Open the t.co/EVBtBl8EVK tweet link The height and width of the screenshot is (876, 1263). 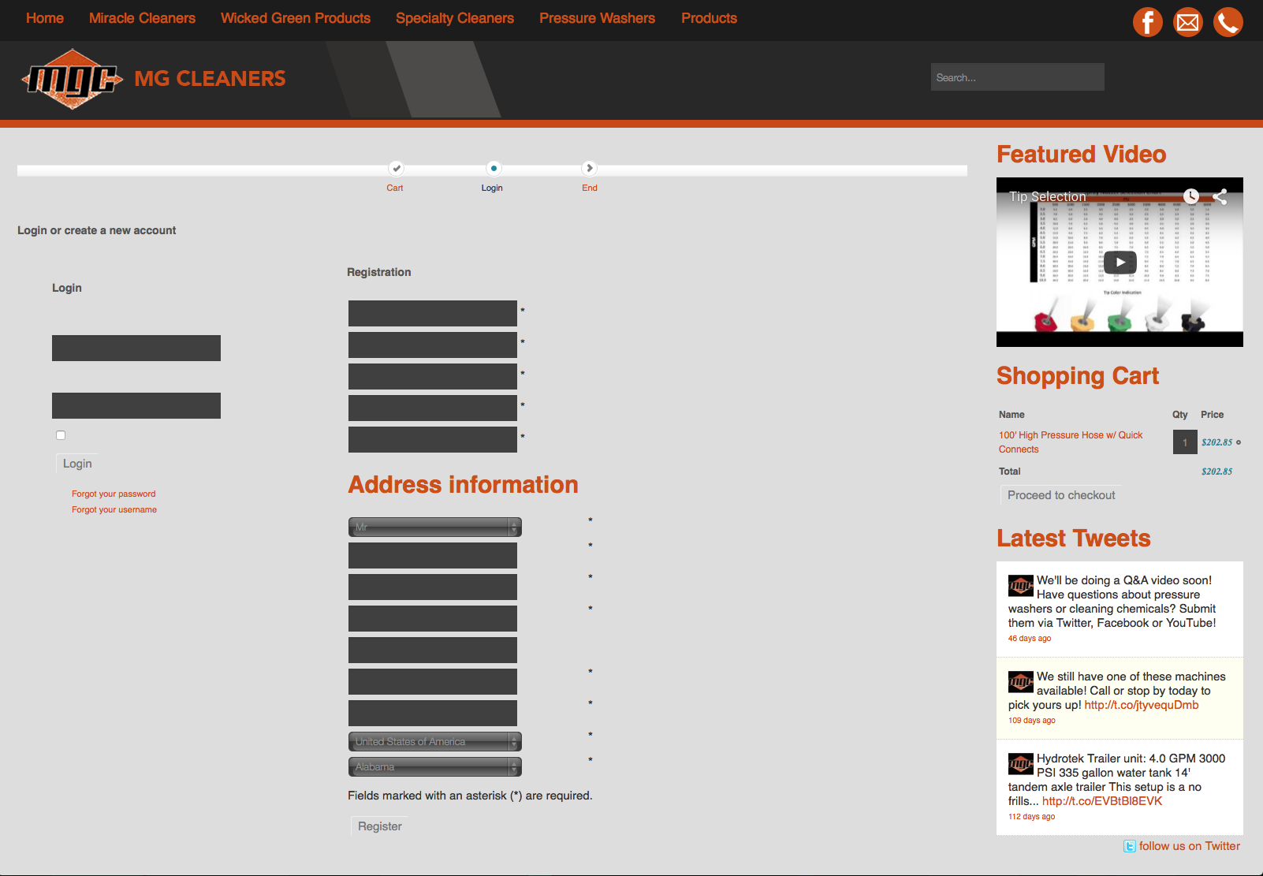coord(1102,801)
